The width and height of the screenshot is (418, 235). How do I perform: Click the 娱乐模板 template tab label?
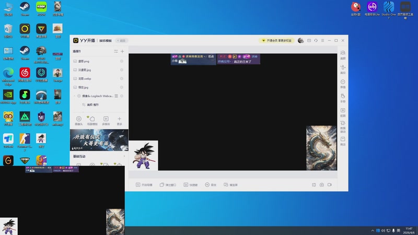click(106, 41)
